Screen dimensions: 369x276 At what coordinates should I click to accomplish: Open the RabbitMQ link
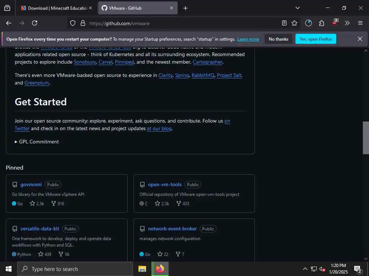point(203,75)
